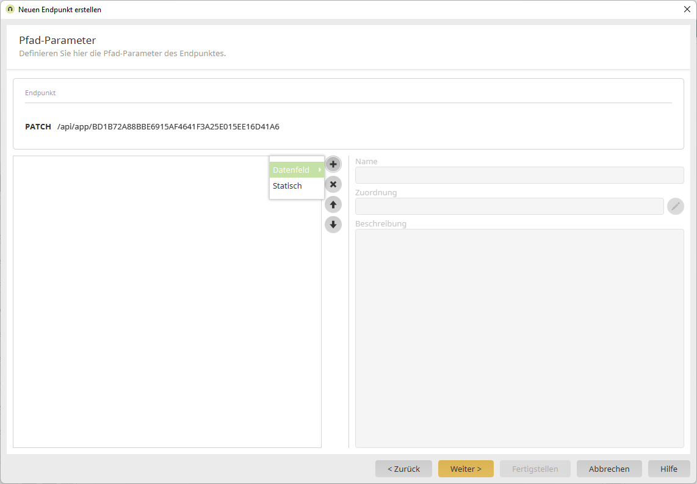Move parameter down with the arrow icon
This screenshot has height=484, width=697.
(333, 225)
